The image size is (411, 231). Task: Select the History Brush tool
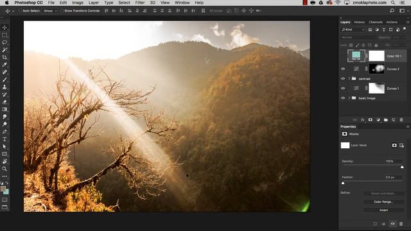pyautogui.click(x=4, y=94)
